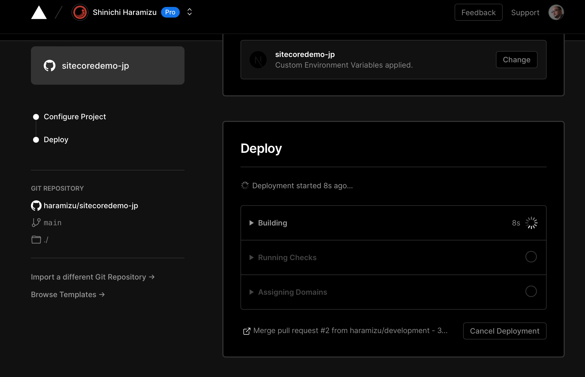The image size is (585, 377).
Task: Click the Vercel triangle logo
Action: pos(39,13)
